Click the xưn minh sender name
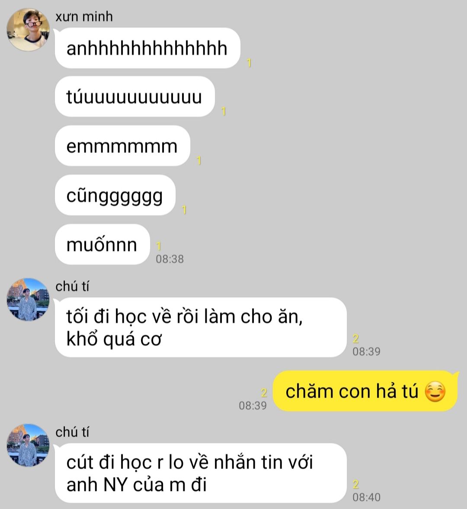The width and height of the screenshot is (467, 509). point(84,16)
